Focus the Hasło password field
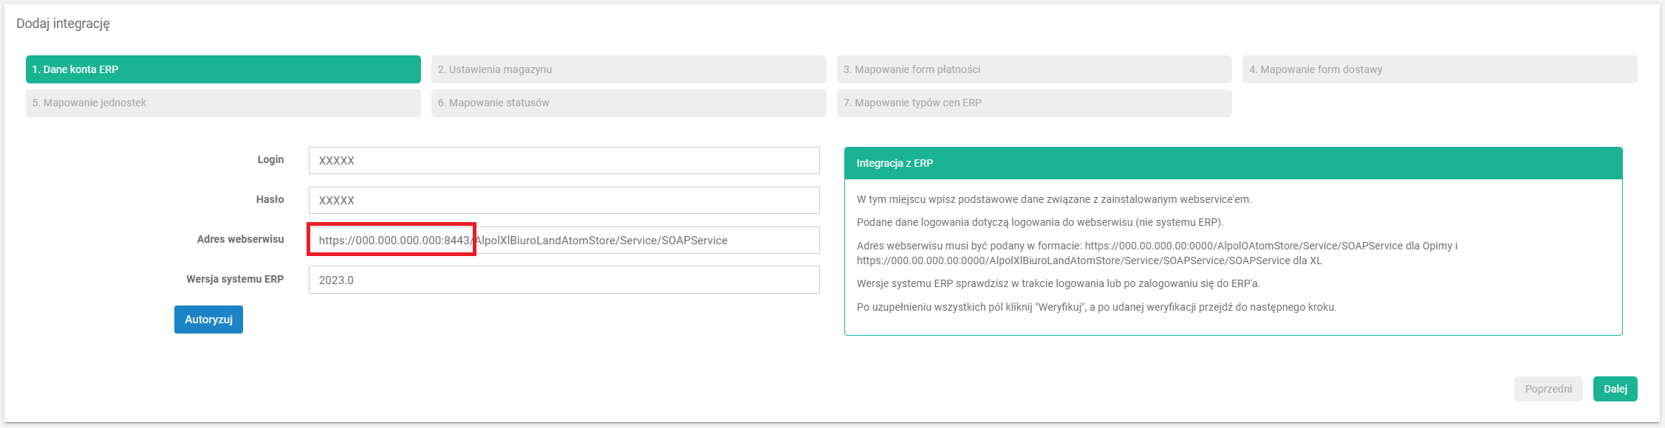This screenshot has width=1665, height=428. pyautogui.click(x=564, y=201)
